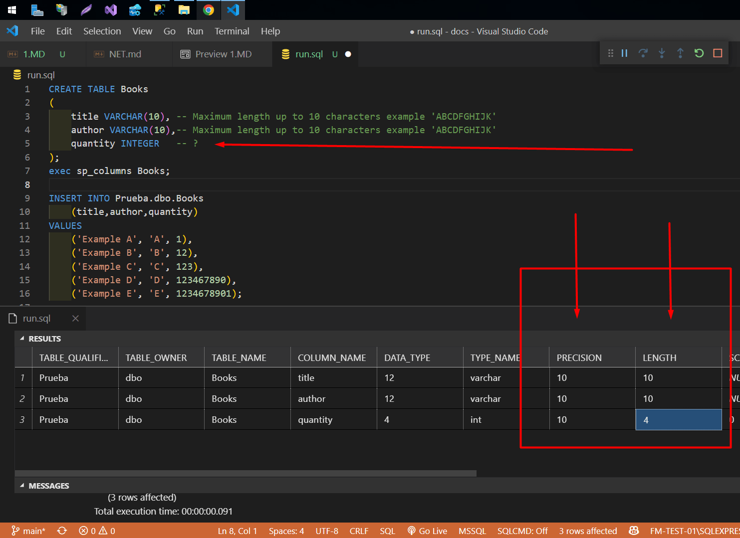The image size is (740, 538).
Task: Open the errors and warnings indicator
Action: (x=97, y=531)
